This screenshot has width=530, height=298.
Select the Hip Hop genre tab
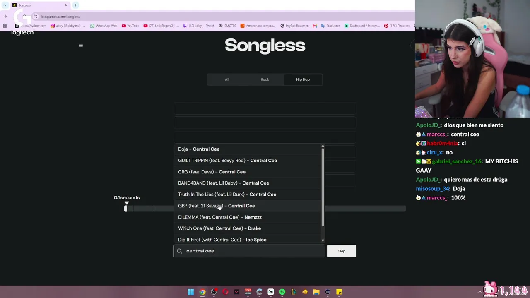point(303,79)
